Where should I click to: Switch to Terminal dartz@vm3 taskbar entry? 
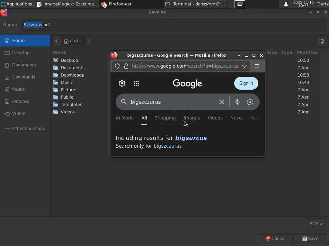(196, 4)
